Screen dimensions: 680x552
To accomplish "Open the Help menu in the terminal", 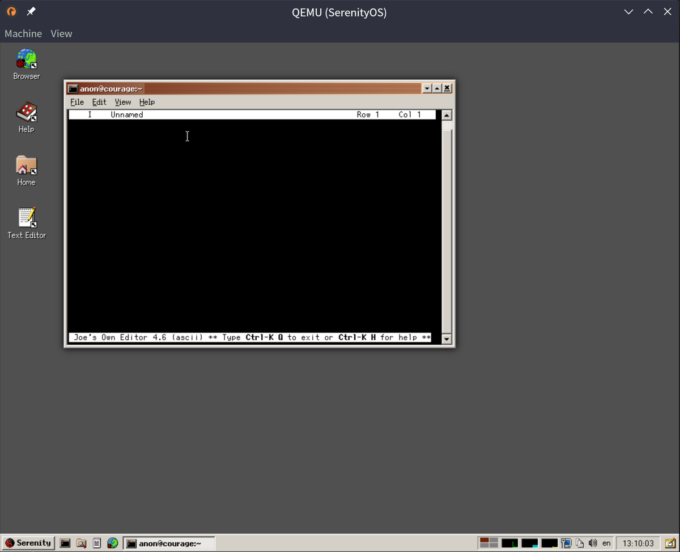I will tap(147, 102).
